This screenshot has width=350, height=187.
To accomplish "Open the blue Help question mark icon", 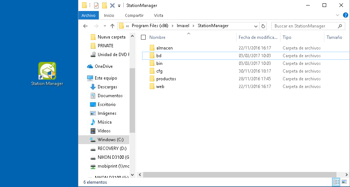I will coord(345,15).
